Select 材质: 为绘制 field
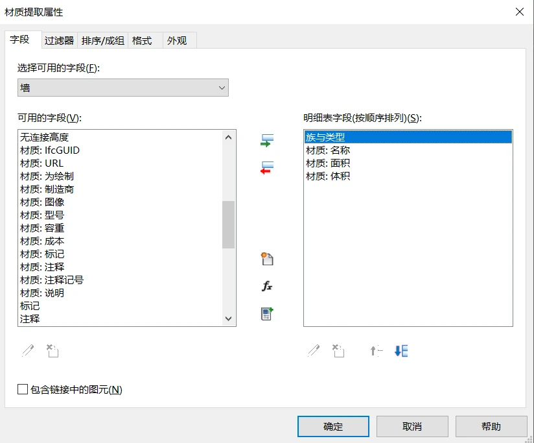 [121, 176]
